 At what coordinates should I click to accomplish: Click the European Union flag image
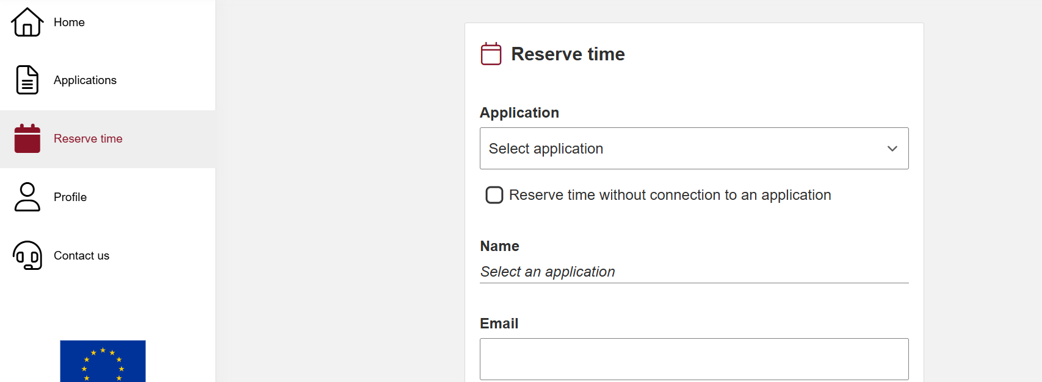(x=103, y=361)
